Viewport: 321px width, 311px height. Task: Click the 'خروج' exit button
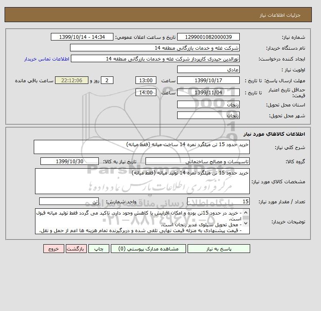[x=54, y=249]
